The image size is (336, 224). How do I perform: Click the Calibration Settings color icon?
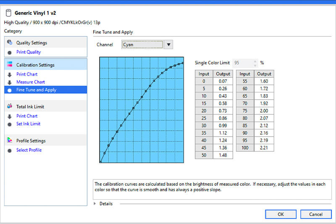coord(10,65)
